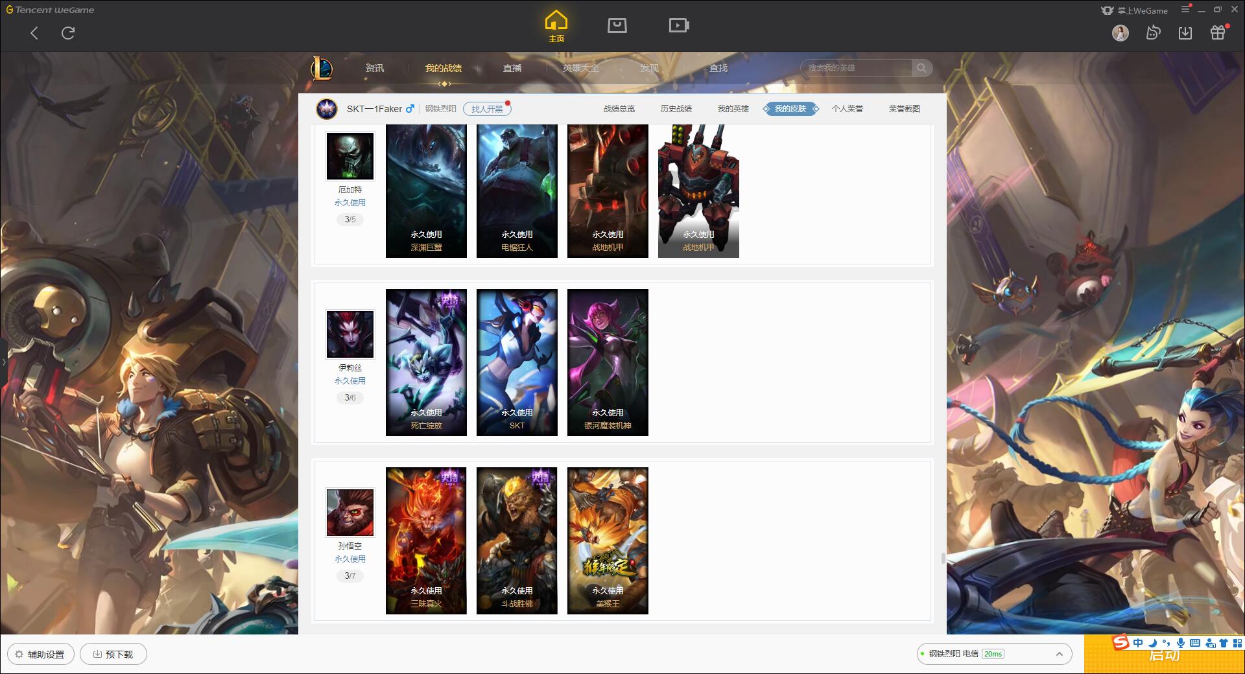Open the Sogou skin shirt icon
This screenshot has width=1245, height=674.
pos(1224,643)
